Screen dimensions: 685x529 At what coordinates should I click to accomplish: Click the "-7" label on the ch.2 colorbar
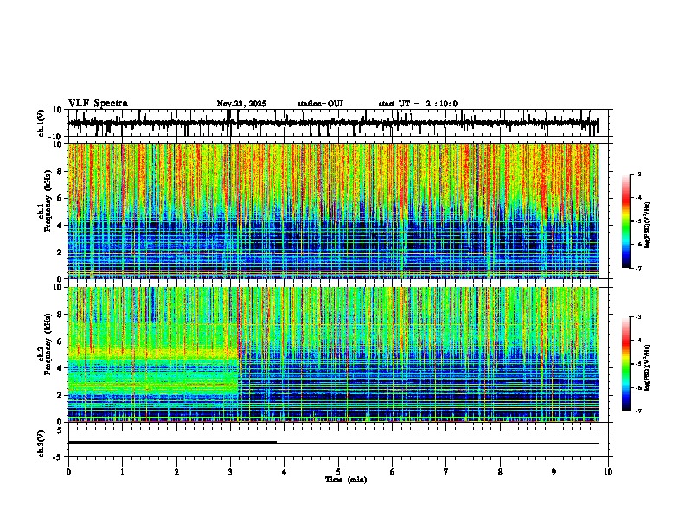(x=638, y=411)
